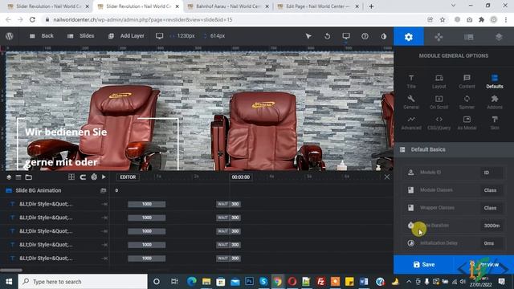This screenshot has width=514, height=289.
Task: Open the Spinner settings
Action: pos(467,102)
